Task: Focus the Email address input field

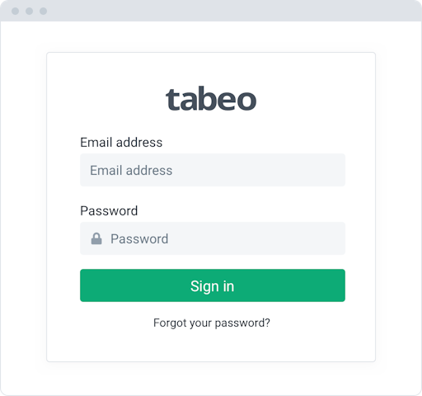Action: tap(213, 170)
